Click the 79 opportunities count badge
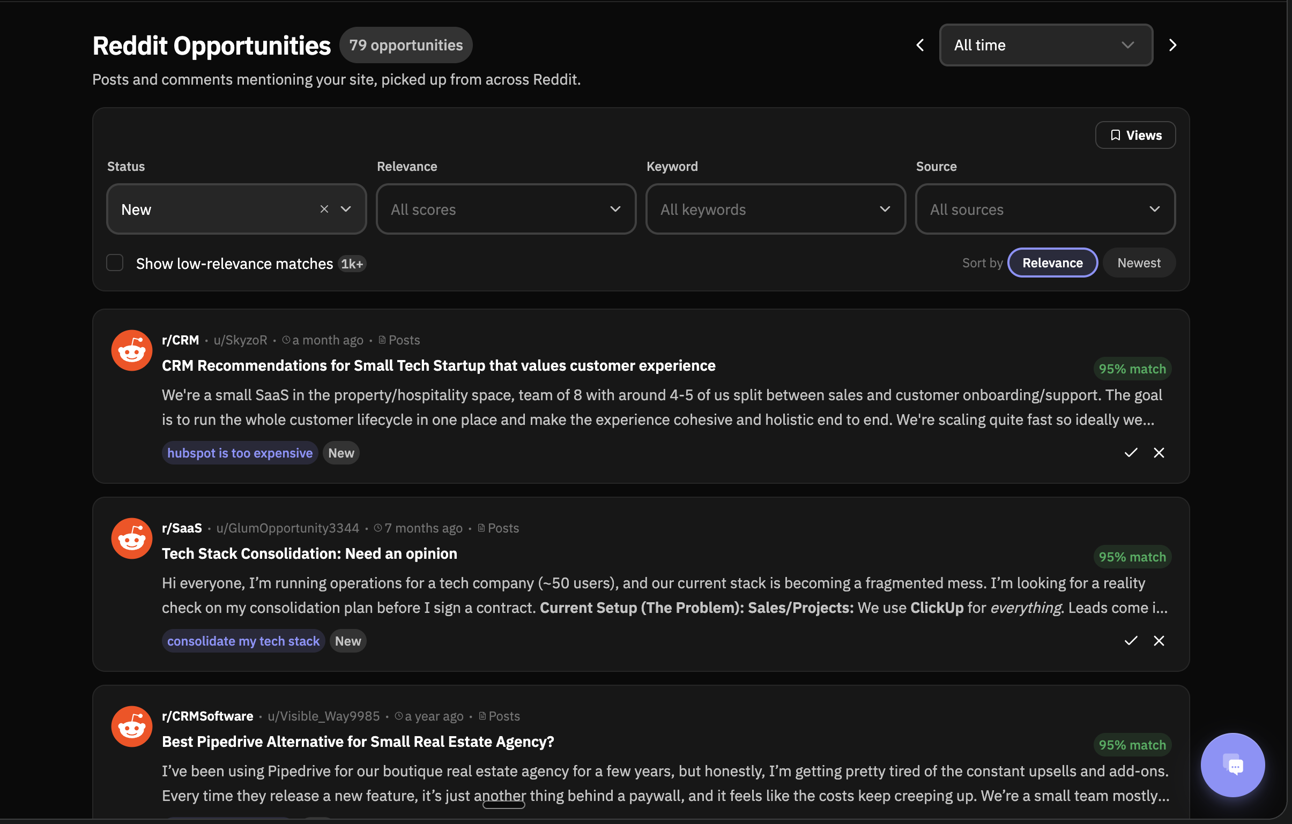The width and height of the screenshot is (1292, 824). tap(406, 45)
